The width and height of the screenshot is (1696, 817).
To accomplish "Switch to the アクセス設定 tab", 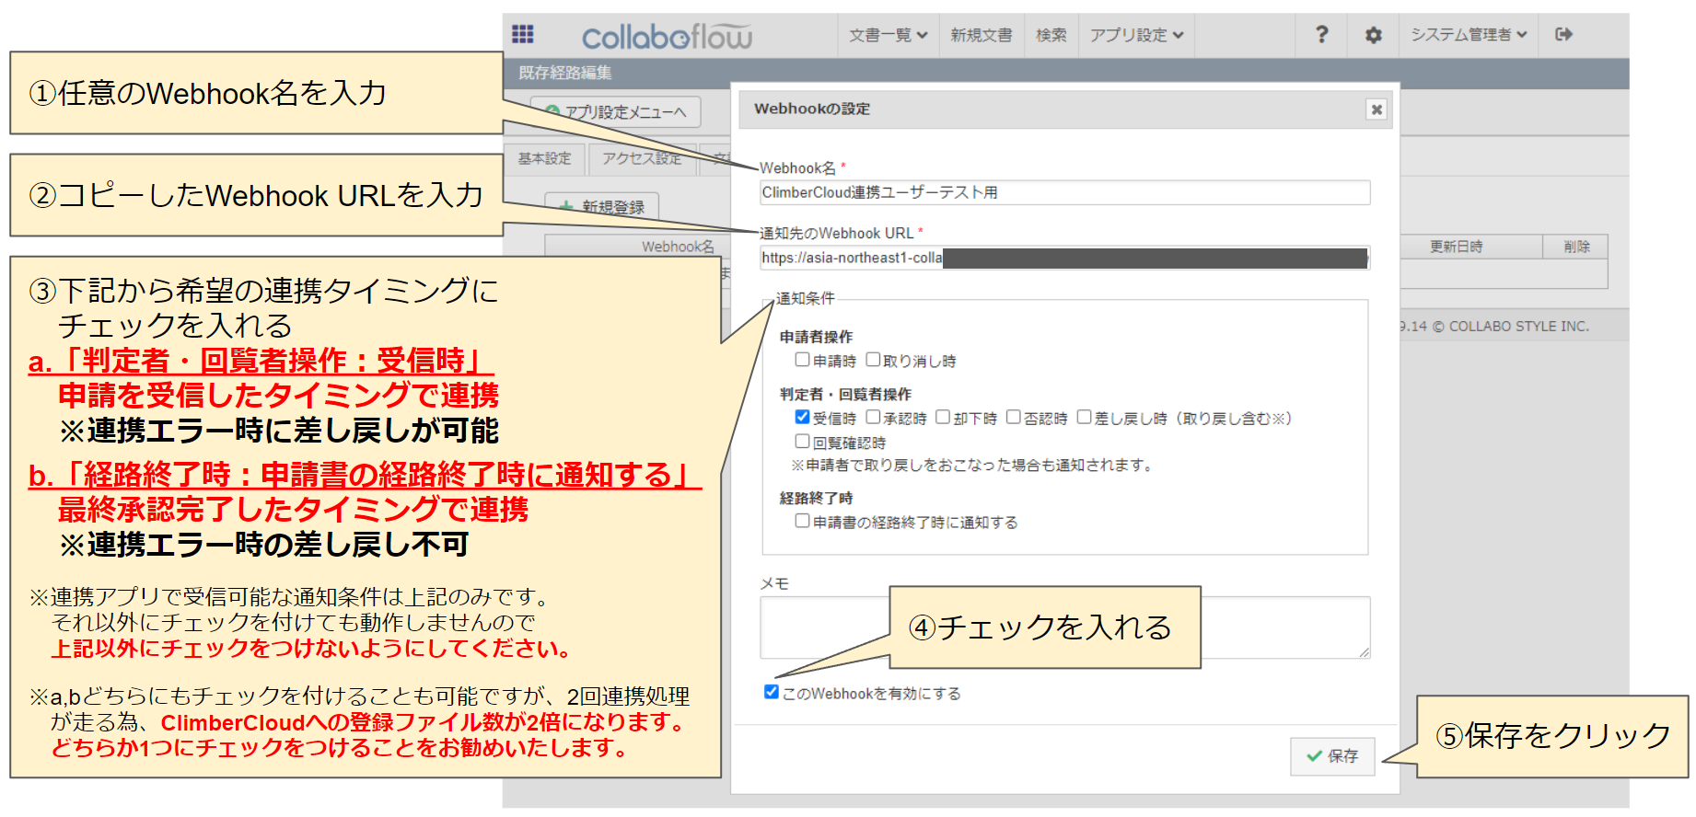I will coord(642,158).
